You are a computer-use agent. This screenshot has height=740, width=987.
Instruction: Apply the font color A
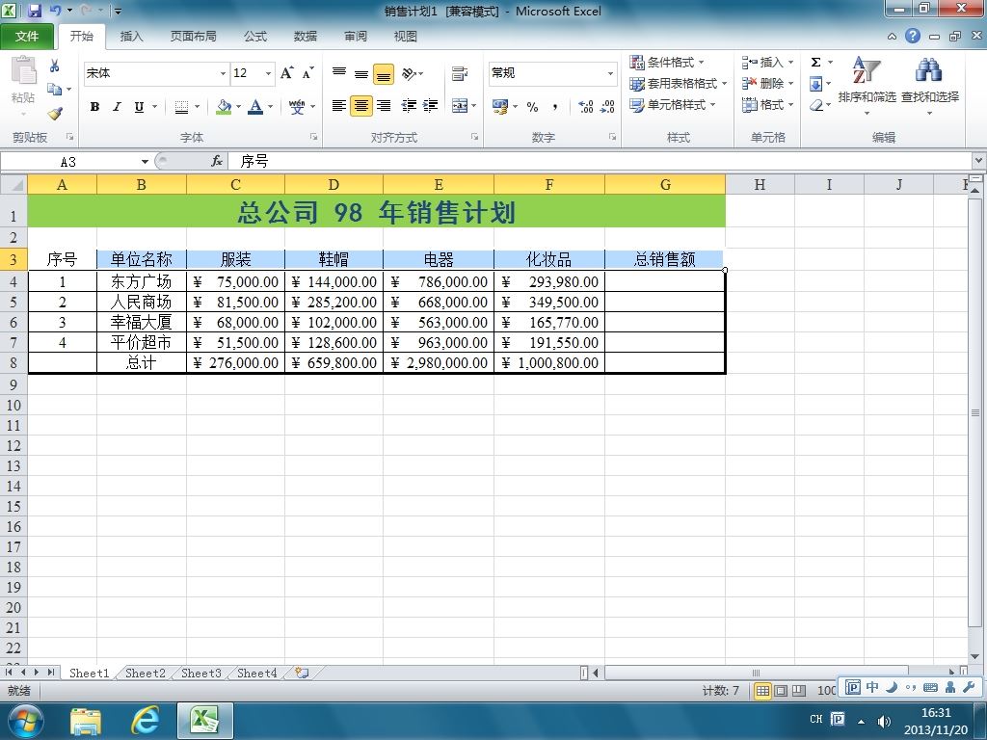[254, 107]
